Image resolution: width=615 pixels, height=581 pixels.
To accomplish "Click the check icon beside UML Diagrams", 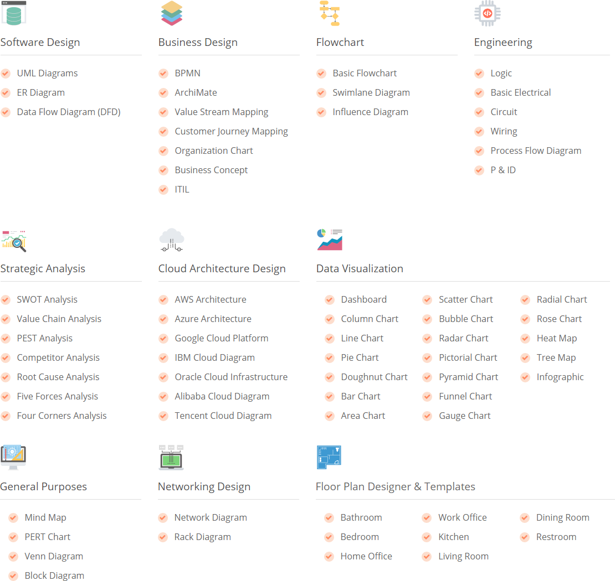I will click(x=6, y=73).
